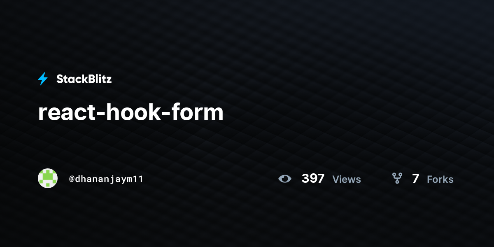Click the digits 11 in the username
The width and height of the screenshot is (494, 247).
138,179
